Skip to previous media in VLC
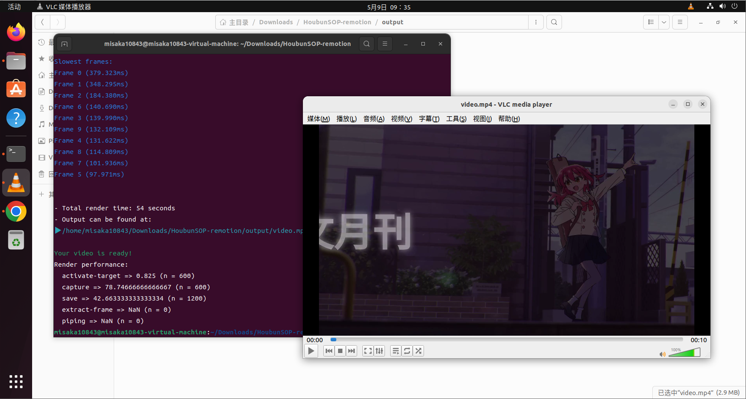 329,351
